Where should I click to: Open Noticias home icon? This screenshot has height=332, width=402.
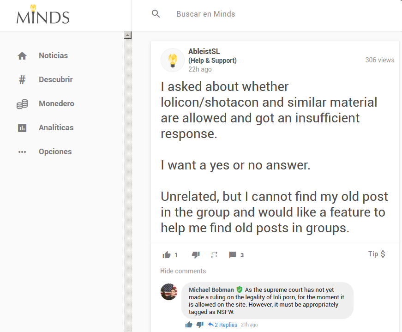(22, 56)
